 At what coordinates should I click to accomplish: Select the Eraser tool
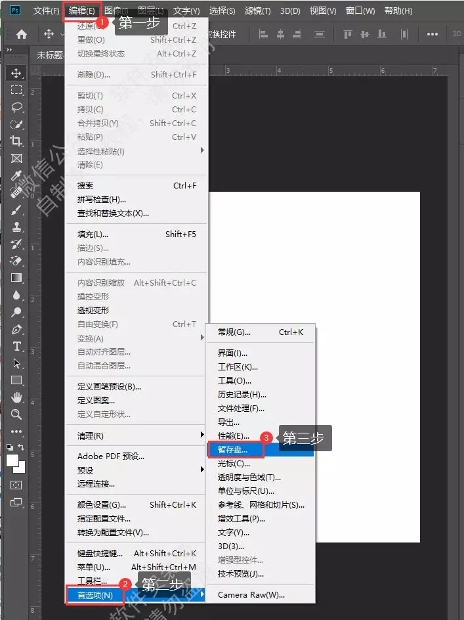pos(16,261)
